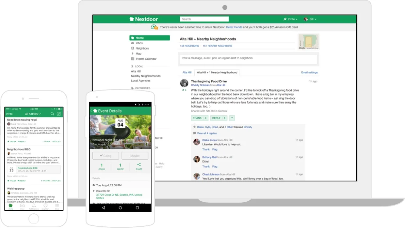Click the Post a message box
The image size is (405, 228).
point(249,59)
